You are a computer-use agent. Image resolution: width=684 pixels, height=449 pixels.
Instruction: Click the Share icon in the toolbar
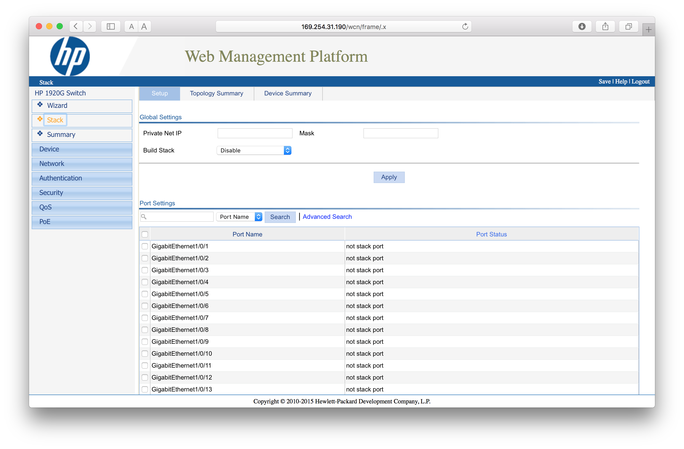click(605, 27)
